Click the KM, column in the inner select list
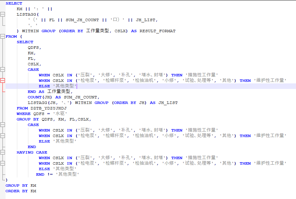Screen dimensions: 296x199 pyautogui.click(x=31, y=53)
